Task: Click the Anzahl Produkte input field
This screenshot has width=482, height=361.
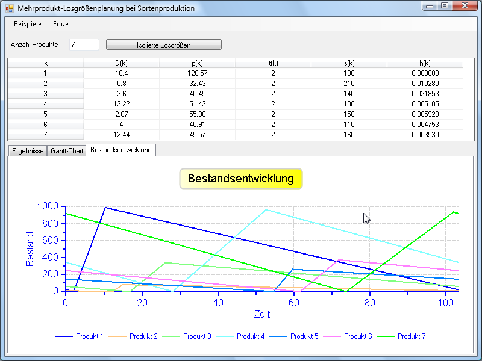Action: [84, 45]
